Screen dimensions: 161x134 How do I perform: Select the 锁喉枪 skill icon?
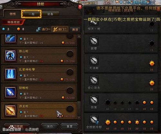tap(10, 92)
